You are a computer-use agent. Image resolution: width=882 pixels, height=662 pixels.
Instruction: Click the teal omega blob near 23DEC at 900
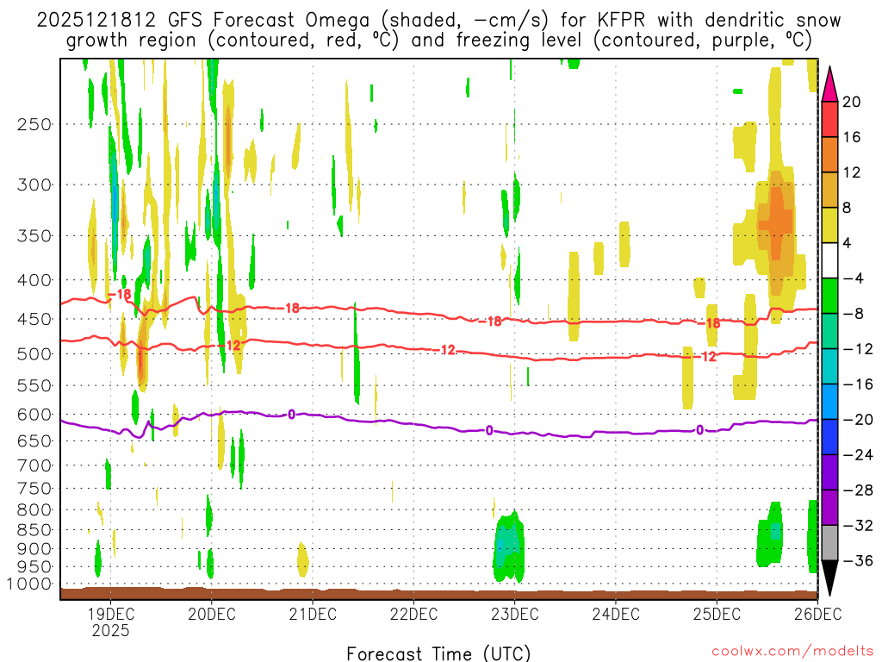(508, 546)
